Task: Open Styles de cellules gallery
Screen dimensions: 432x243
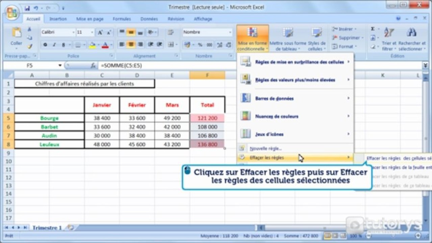Action: 317,39
